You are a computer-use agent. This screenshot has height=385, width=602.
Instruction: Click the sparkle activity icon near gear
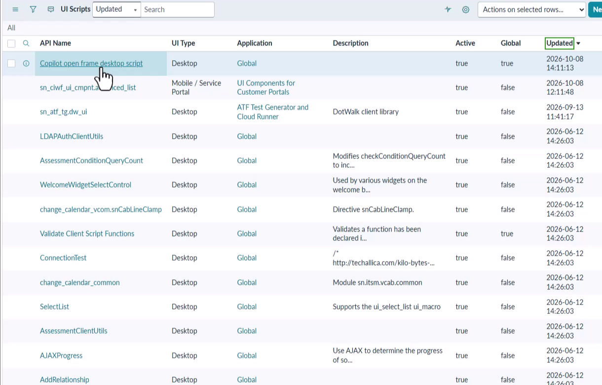[x=448, y=9]
